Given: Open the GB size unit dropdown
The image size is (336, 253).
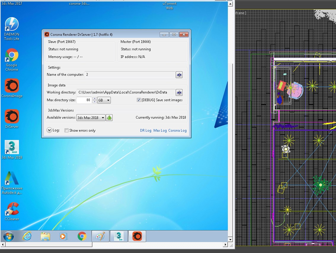Looking at the screenshot, I should tap(104, 100).
